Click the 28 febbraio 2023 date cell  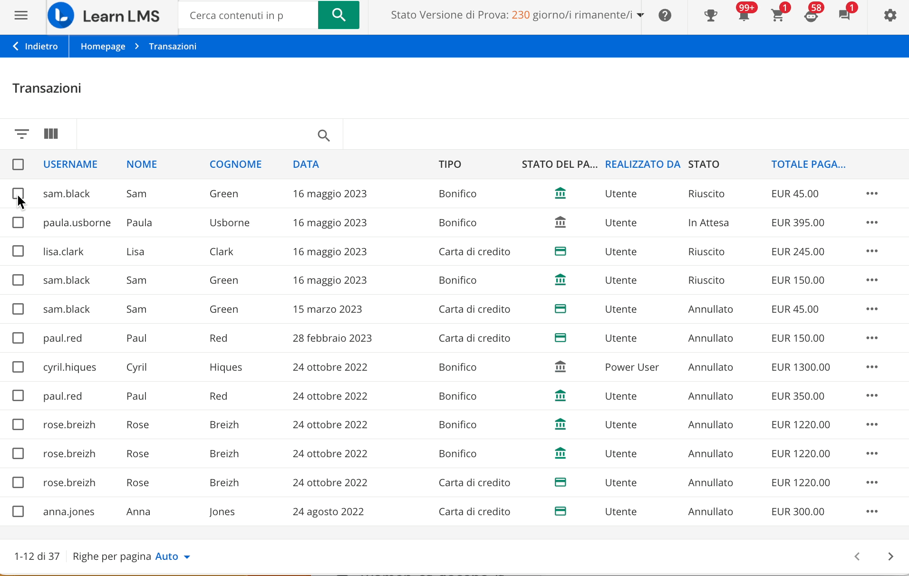[x=332, y=338]
